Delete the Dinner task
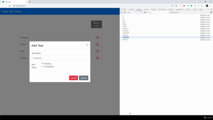Image resolution: width=213 pixels, height=120 pixels. coord(98,44)
